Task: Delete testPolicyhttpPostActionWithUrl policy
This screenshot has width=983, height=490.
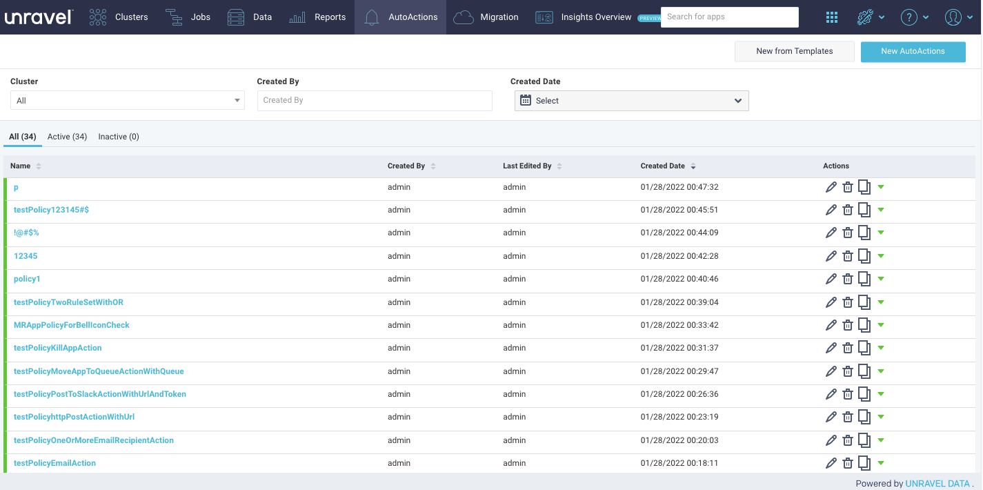Action: coord(848,417)
